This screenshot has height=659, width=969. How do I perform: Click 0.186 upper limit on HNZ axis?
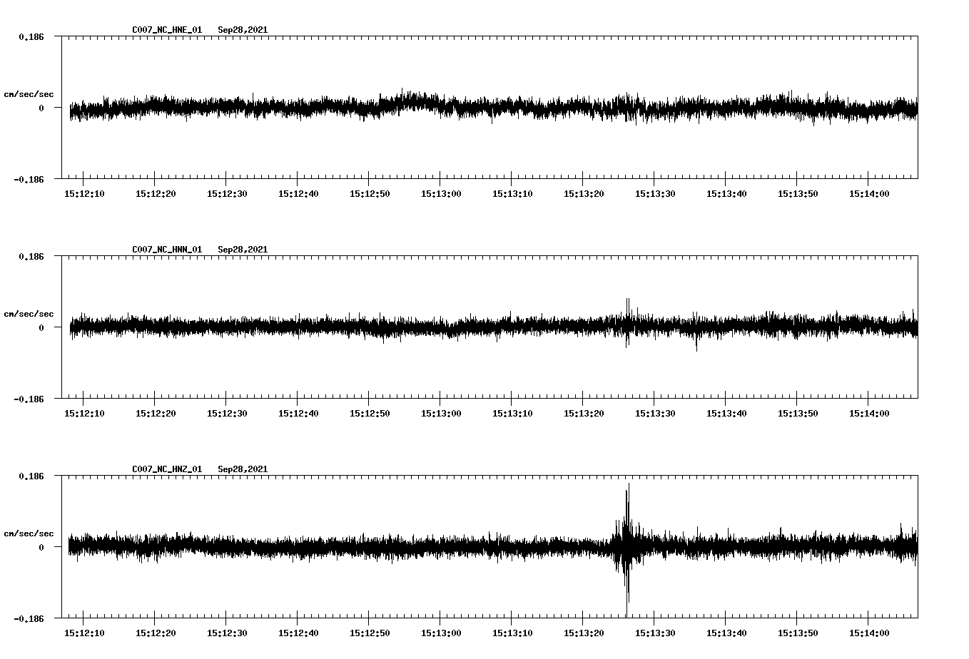31,476
